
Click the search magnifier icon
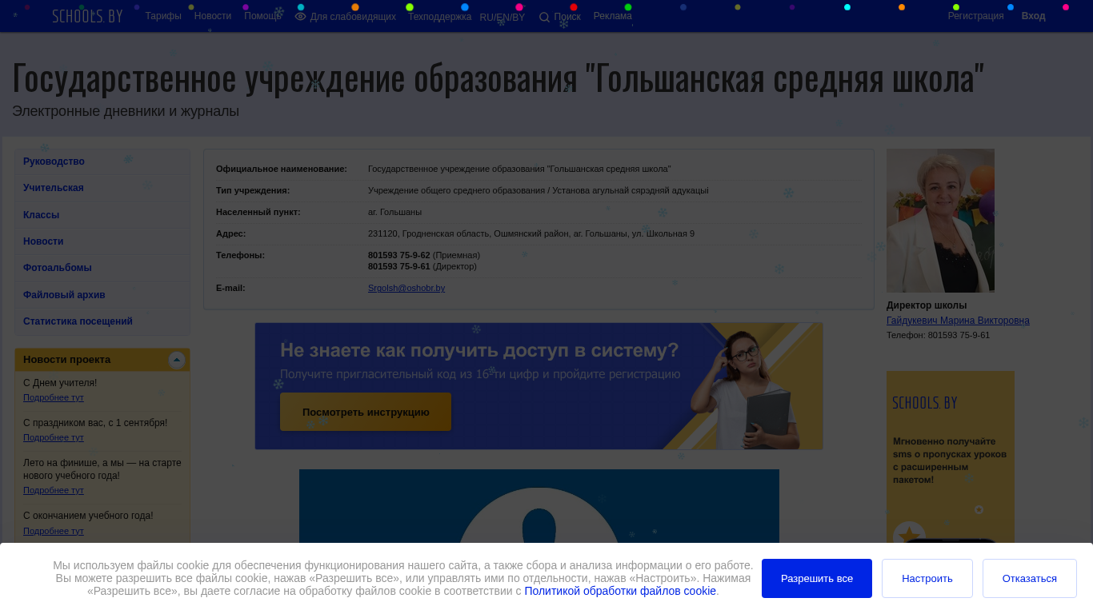pyautogui.click(x=544, y=18)
